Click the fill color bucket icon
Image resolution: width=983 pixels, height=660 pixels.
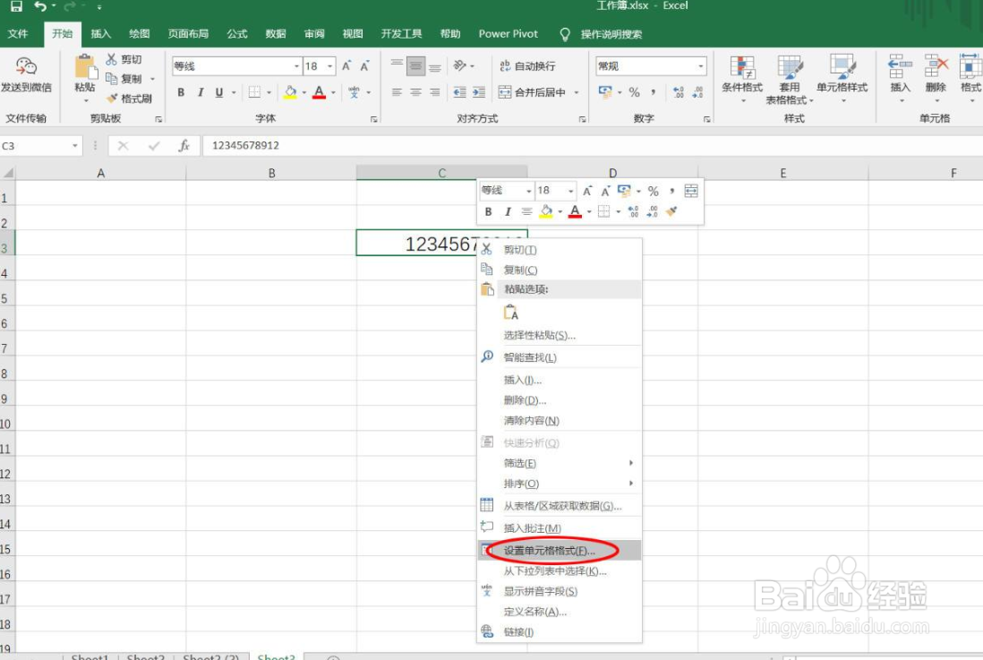(x=289, y=92)
